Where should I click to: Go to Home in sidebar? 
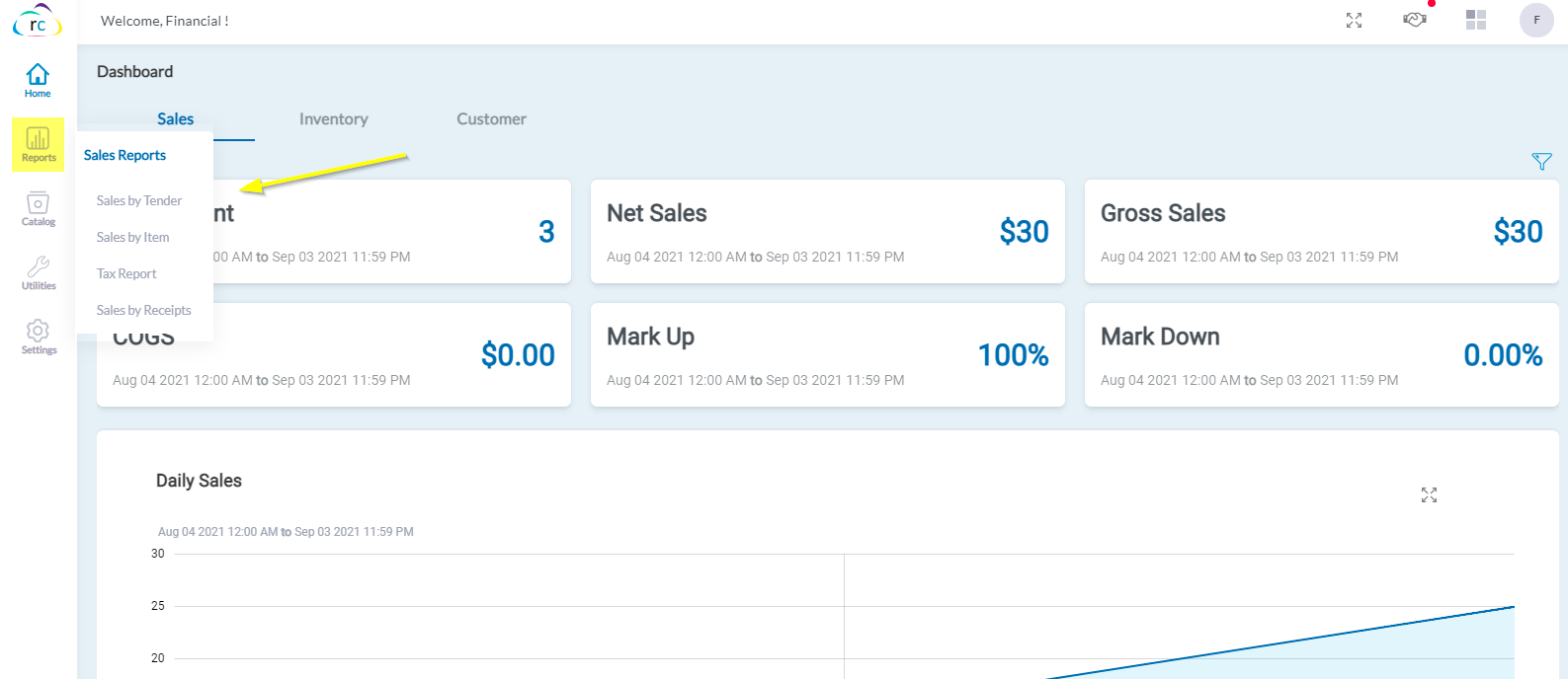(x=38, y=80)
